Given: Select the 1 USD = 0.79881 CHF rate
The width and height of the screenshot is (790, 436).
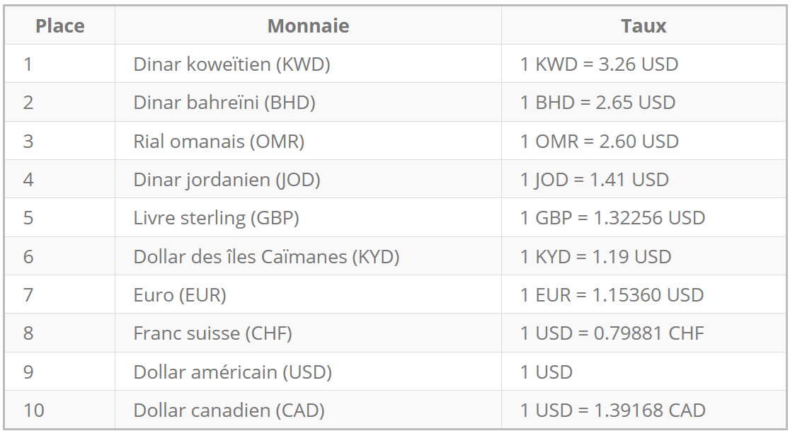Looking at the screenshot, I should 612,333.
